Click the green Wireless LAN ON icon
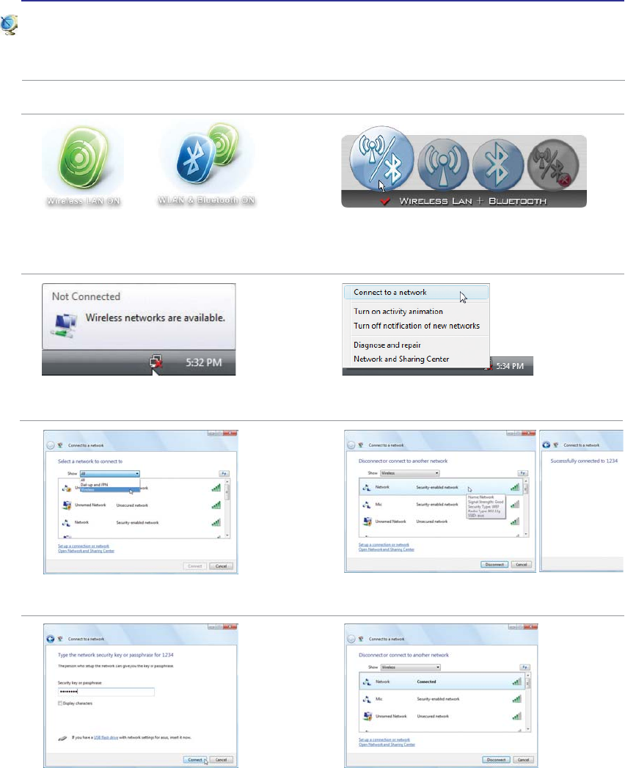Viewport: 625px width, 768px height. click(x=84, y=156)
